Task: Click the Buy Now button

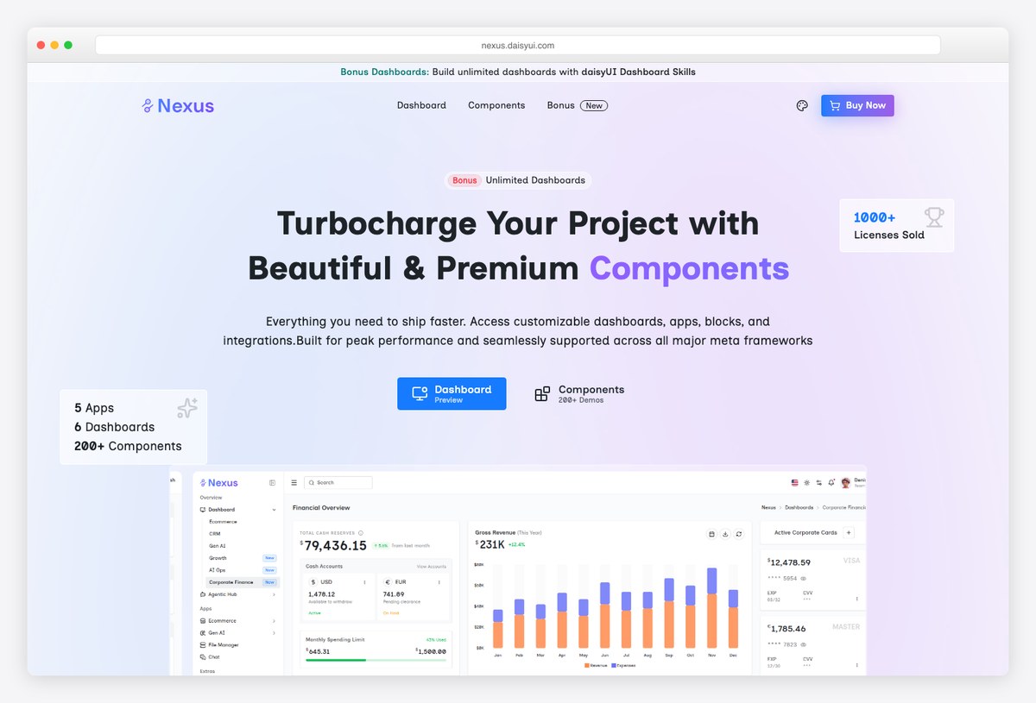Action: (x=857, y=105)
